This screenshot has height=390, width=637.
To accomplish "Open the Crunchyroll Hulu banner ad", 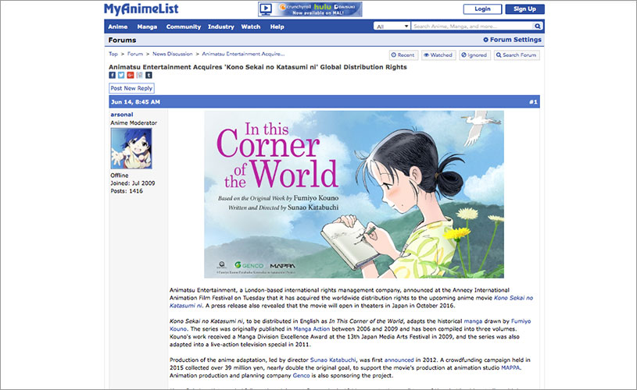I will [310, 9].
